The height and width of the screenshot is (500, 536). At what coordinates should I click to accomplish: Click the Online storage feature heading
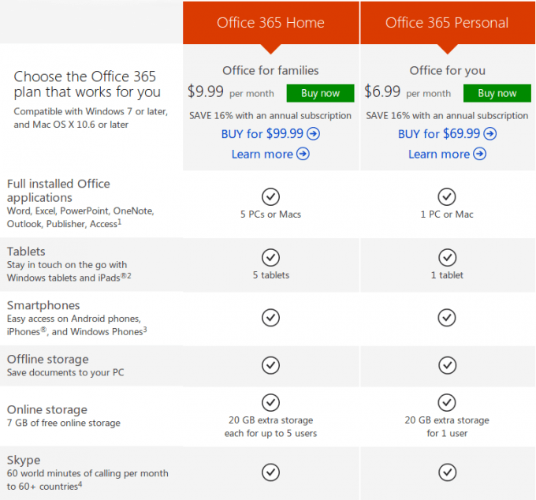[x=47, y=409]
